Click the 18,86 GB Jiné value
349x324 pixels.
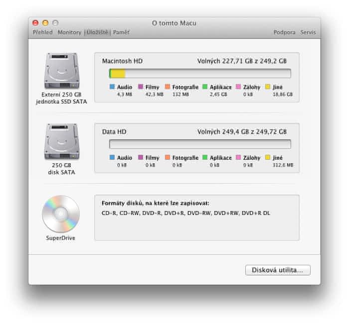pos(283,94)
